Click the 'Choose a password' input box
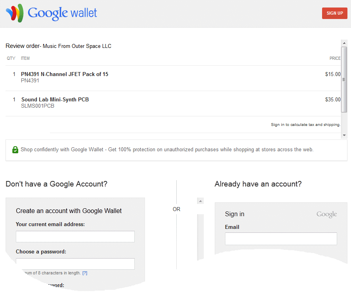The image size is (351, 295). tap(75, 264)
